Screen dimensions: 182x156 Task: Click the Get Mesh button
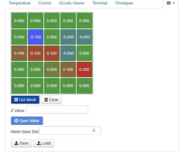coord(25,100)
